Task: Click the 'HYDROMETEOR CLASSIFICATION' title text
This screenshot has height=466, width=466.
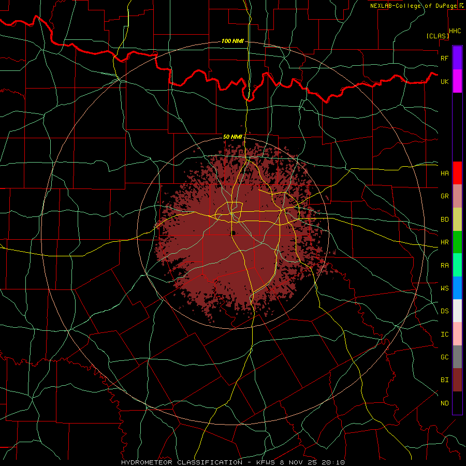Action: [x=182, y=462]
